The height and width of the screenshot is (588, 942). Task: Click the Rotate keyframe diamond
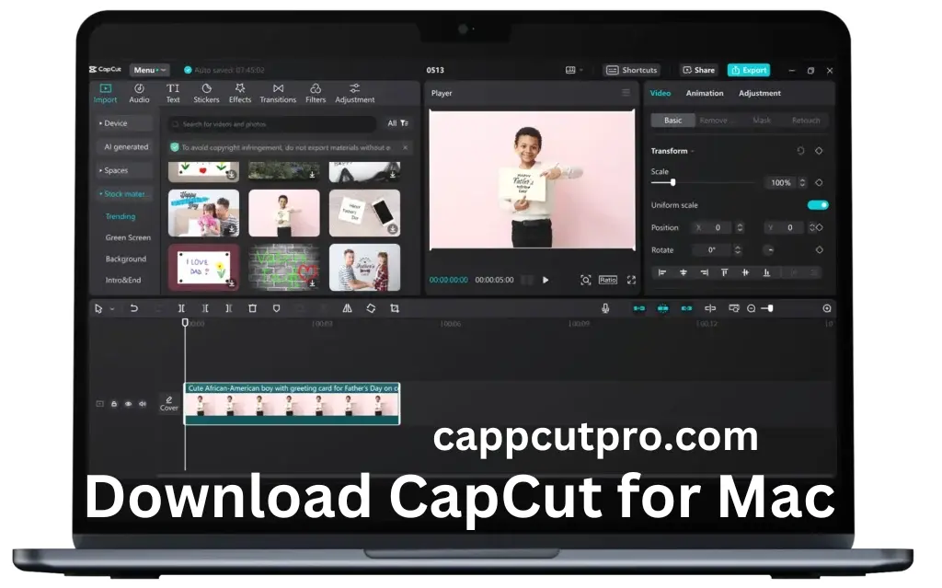pyautogui.click(x=819, y=250)
